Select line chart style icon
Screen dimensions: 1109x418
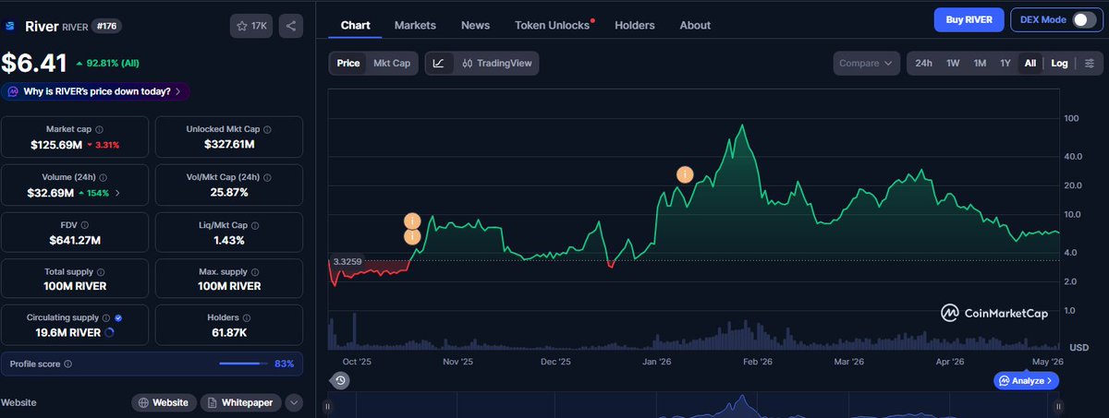click(x=439, y=63)
